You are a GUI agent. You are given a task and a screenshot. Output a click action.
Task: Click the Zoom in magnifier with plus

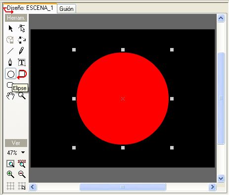click(10, 174)
